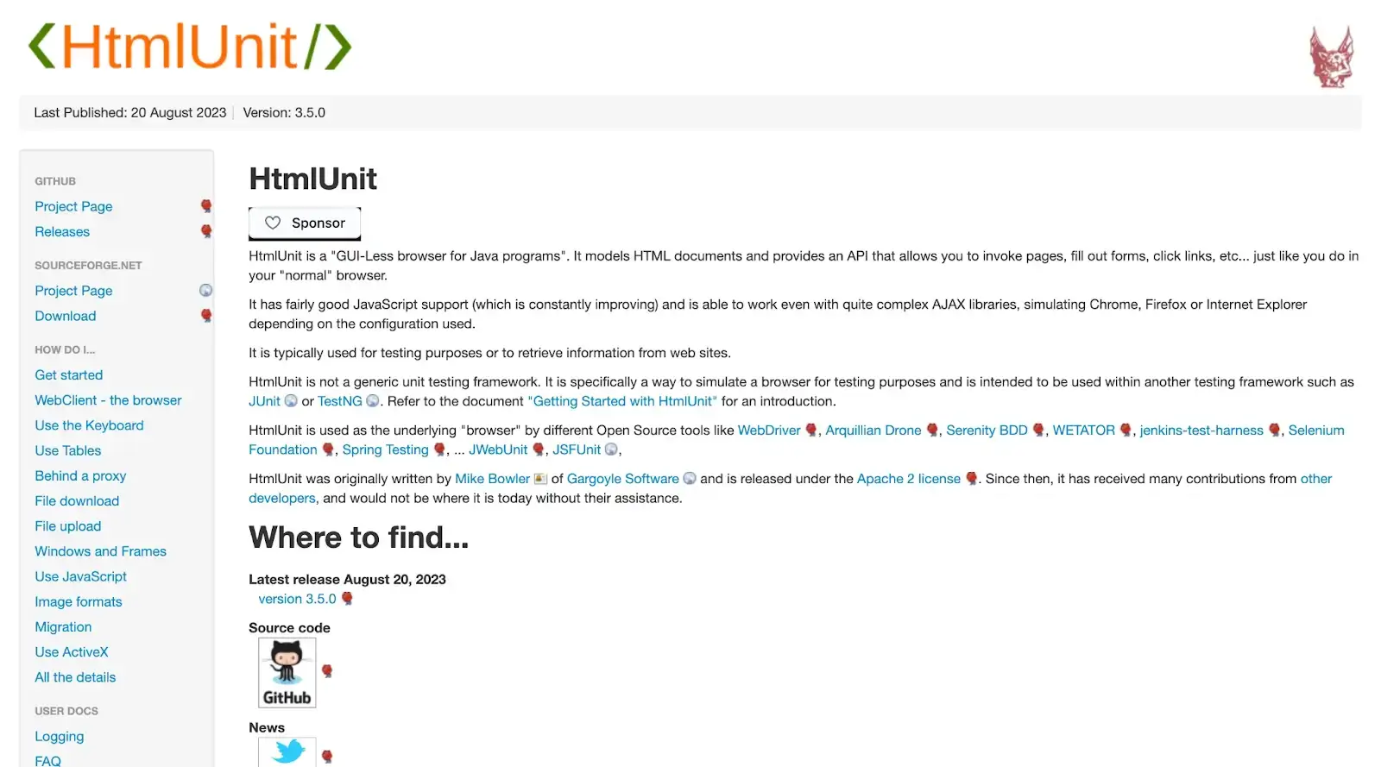Screen dimensions: 1381x767
Task: Click external icon after WETATOR link
Action: pyautogui.click(x=1126, y=431)
